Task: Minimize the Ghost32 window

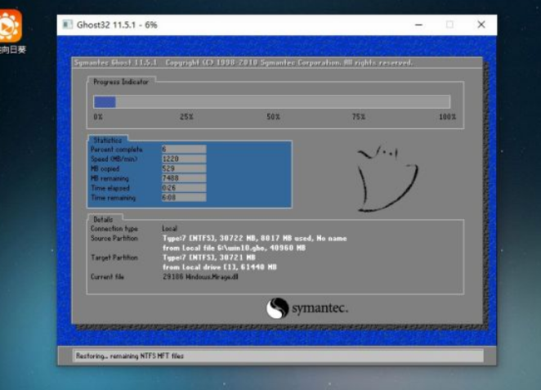Action: (x=418, y=25)
